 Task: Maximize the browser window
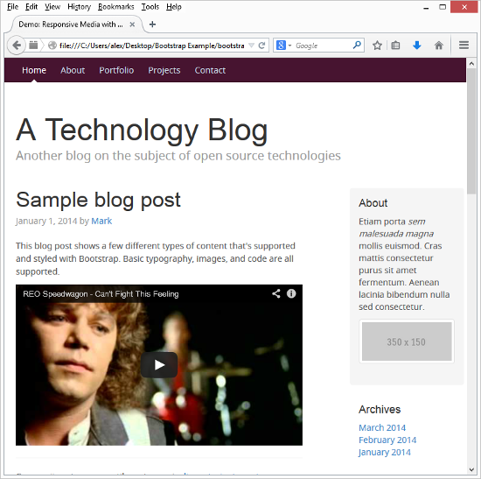(443, 7)
